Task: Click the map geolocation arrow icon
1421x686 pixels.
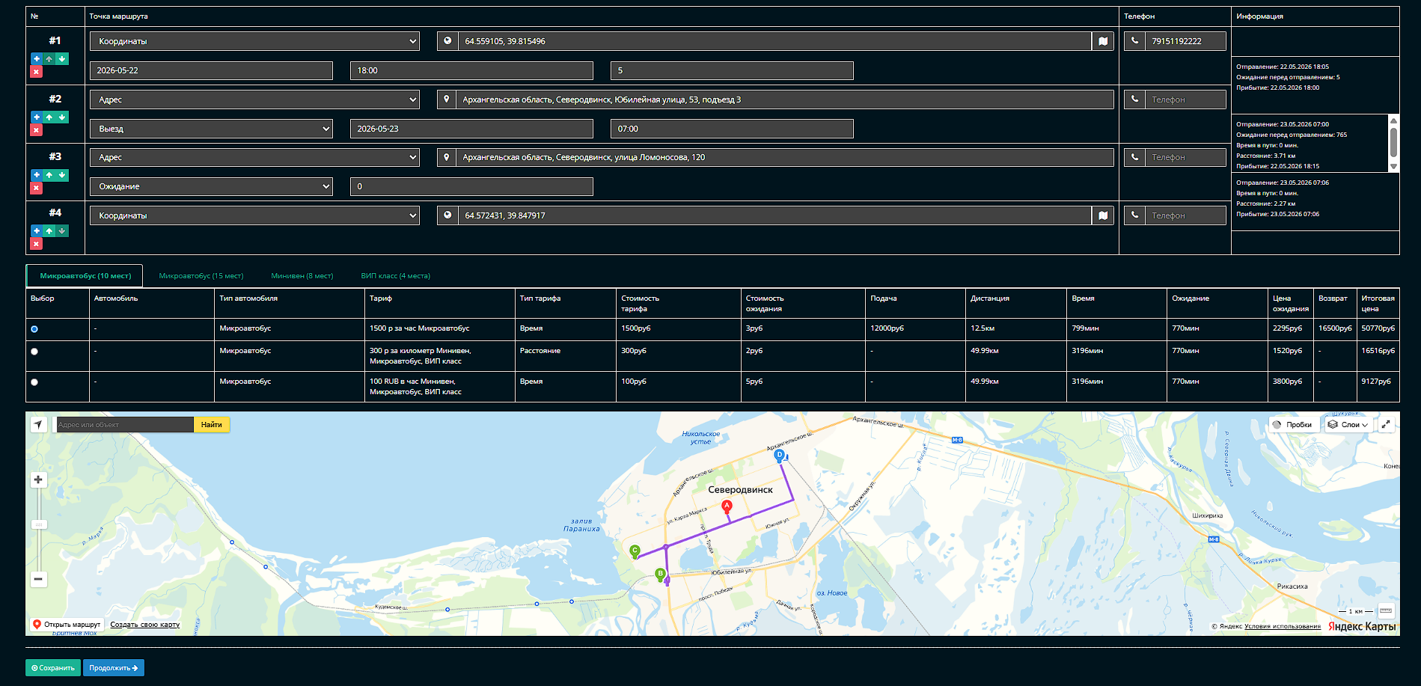Action: tap(39, 424)
